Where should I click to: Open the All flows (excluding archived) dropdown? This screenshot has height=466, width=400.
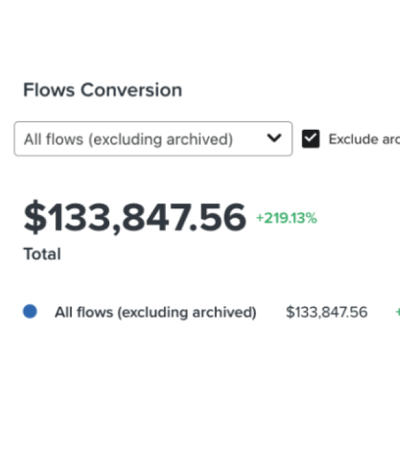(x=153, y=138)
